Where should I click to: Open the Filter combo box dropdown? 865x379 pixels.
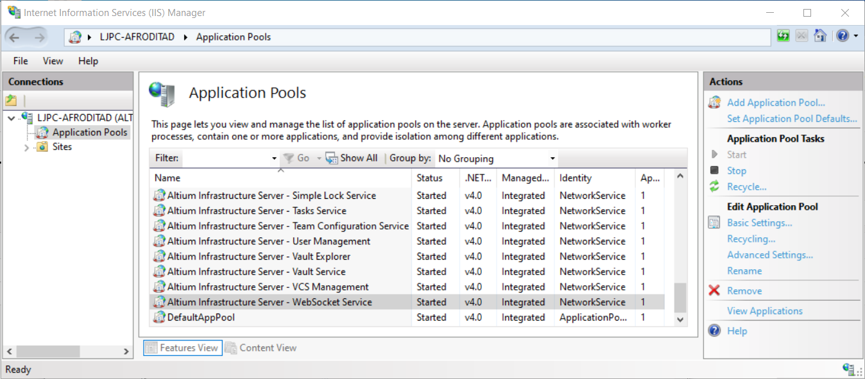coord(274,158)
